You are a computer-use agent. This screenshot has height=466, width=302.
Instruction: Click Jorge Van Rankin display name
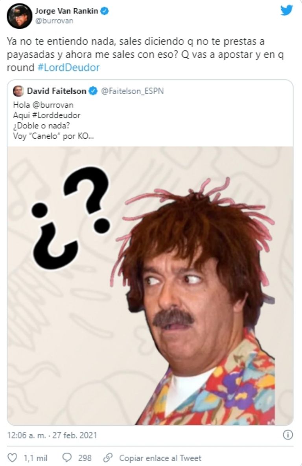pyautogui.click(x=66, y=11)
